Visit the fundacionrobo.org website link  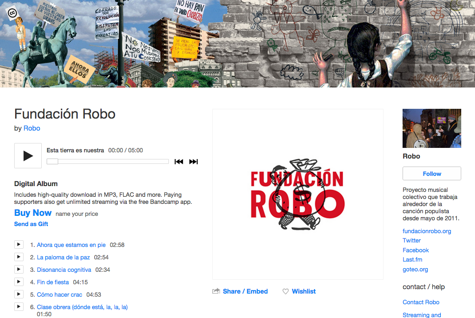pos(427,231)
